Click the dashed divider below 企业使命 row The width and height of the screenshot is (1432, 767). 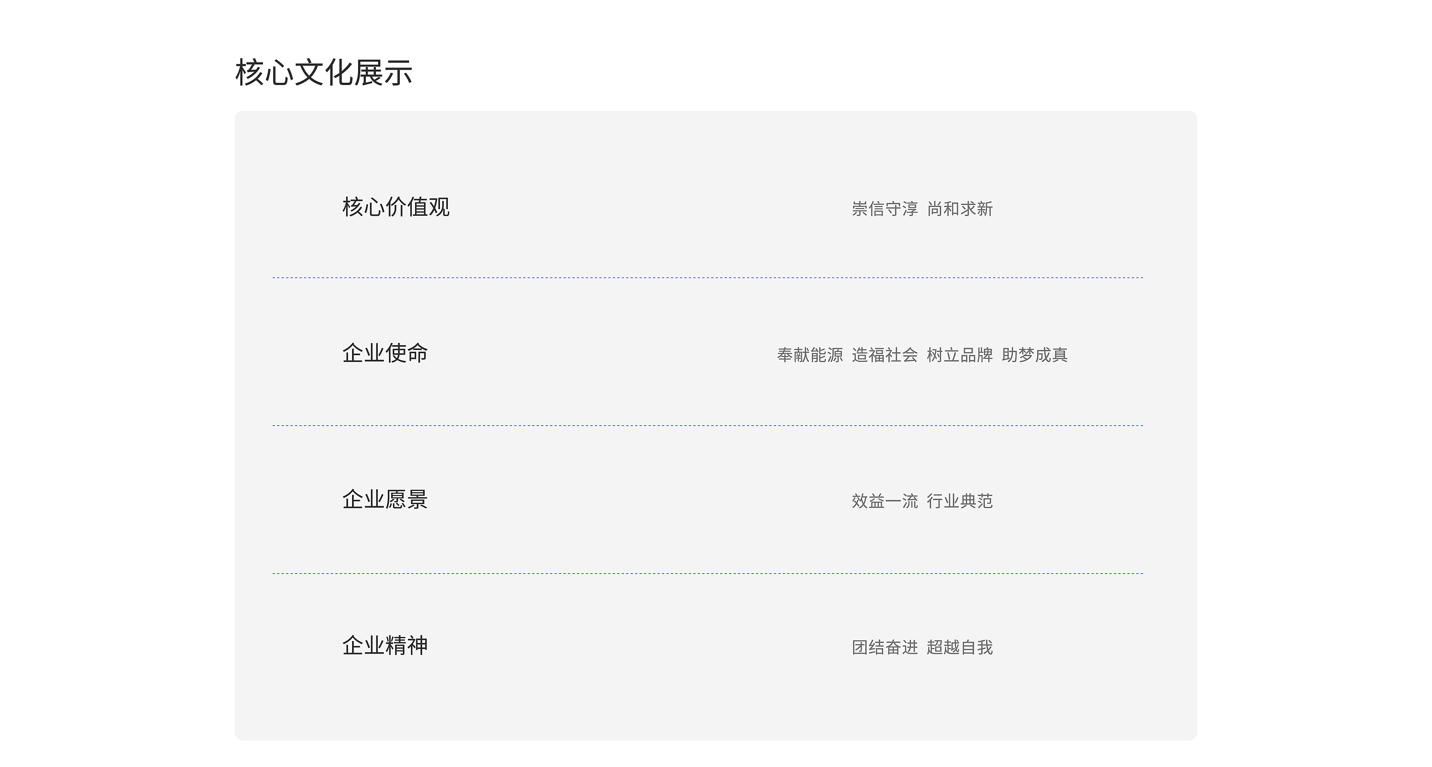[707, 426]
